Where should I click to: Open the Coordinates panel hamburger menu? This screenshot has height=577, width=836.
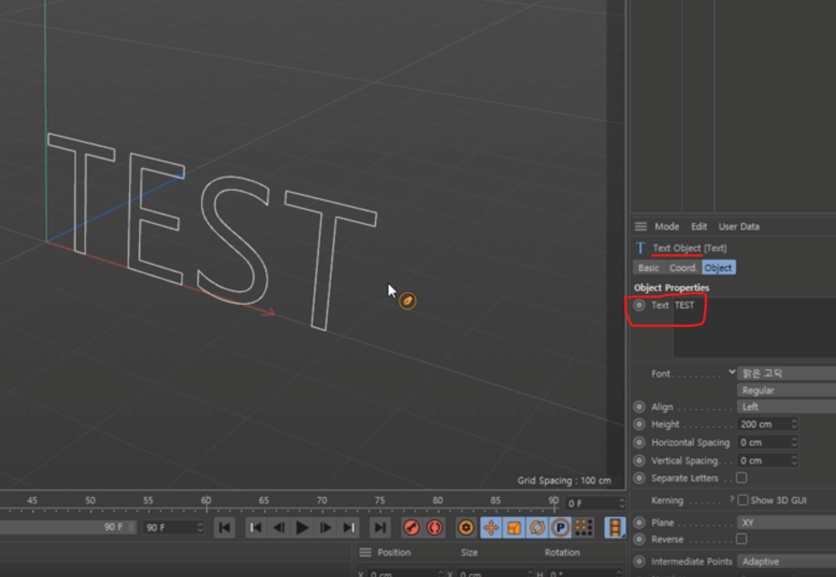point(365,552)
